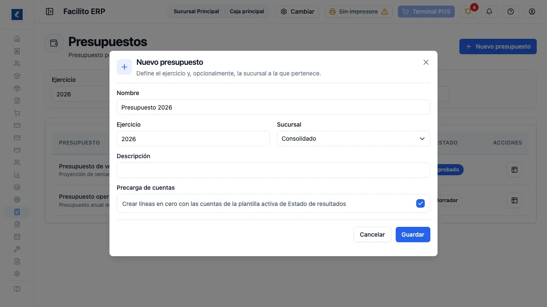This screenshot has height=307, width=547.
Task: Open the table icon for the Aprobado budget row
Action: pyautogui.click(x=515, y=170)
